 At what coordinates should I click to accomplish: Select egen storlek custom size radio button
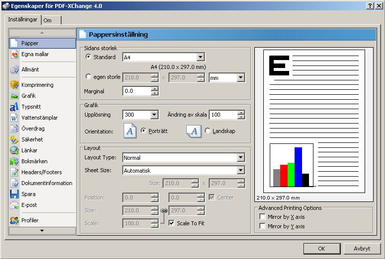(x=88, y=76)
